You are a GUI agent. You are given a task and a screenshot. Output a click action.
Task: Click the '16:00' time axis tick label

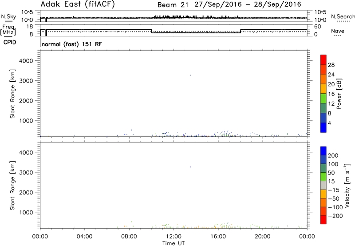tap(218, 237)
